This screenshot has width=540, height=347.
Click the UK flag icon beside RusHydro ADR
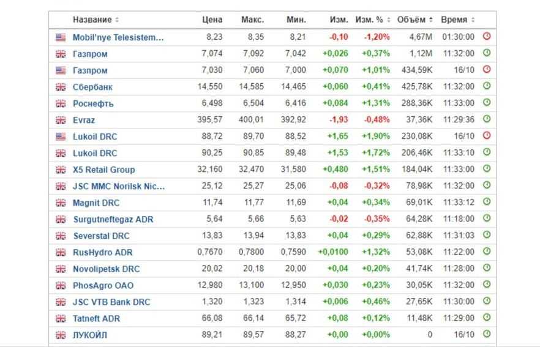click(x=61, y=252)
